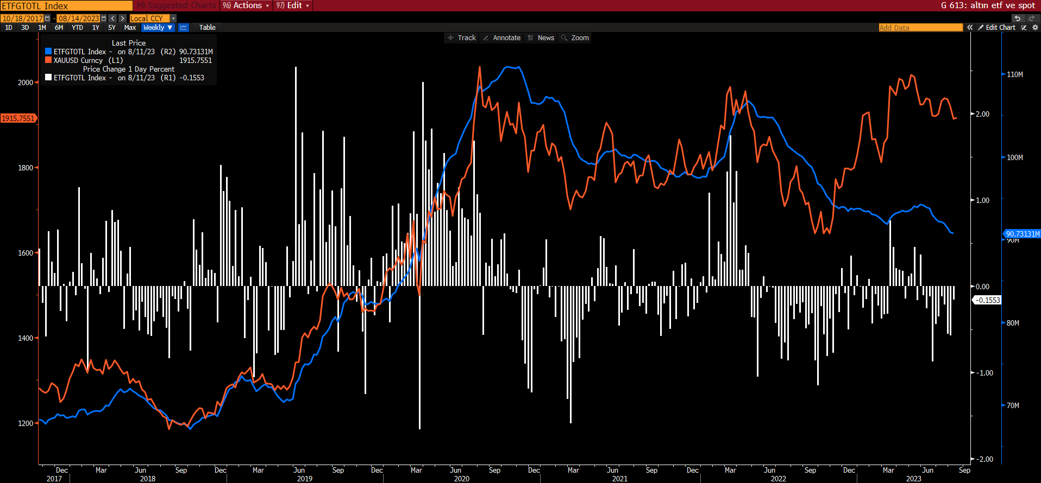The width and height of the screenshot is (1041, 483).
Task: Click the 110M right axis label
Action: (1014, 74)
